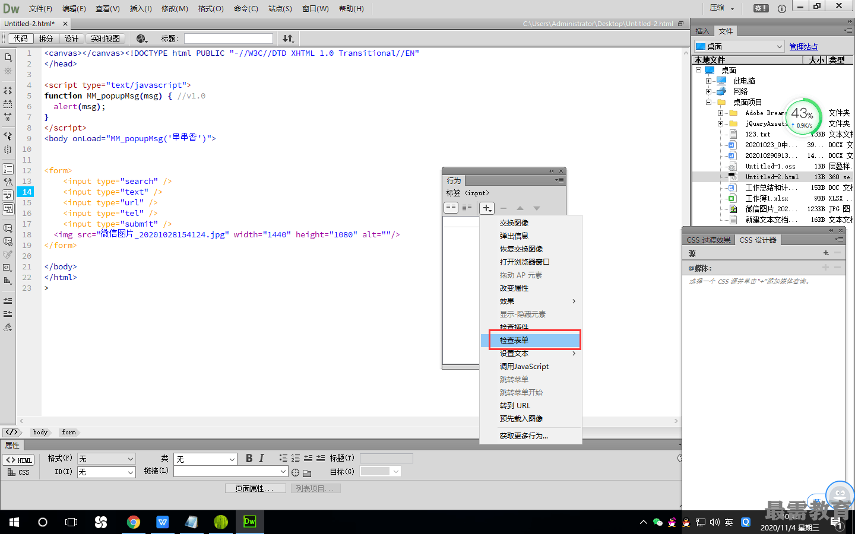This screenshot has height=534, width=855.
Task: Click the Remove Comment icon
Action: [x=8, y=241]
